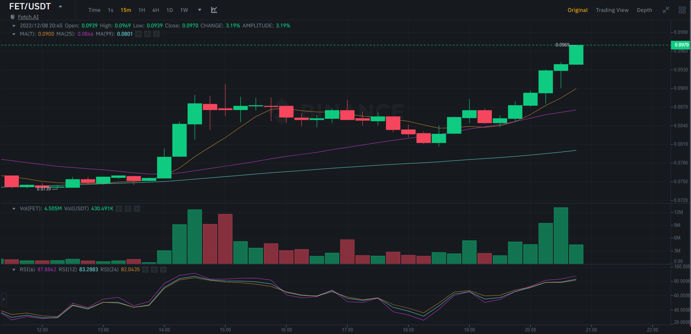Click the RSI(12) value 83.2883
Screen dimensions: 691x334
click(89, 269)
